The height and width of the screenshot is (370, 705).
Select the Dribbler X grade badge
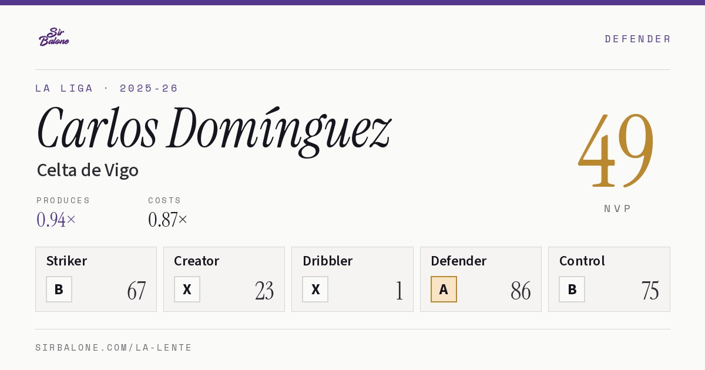point(315,290)
